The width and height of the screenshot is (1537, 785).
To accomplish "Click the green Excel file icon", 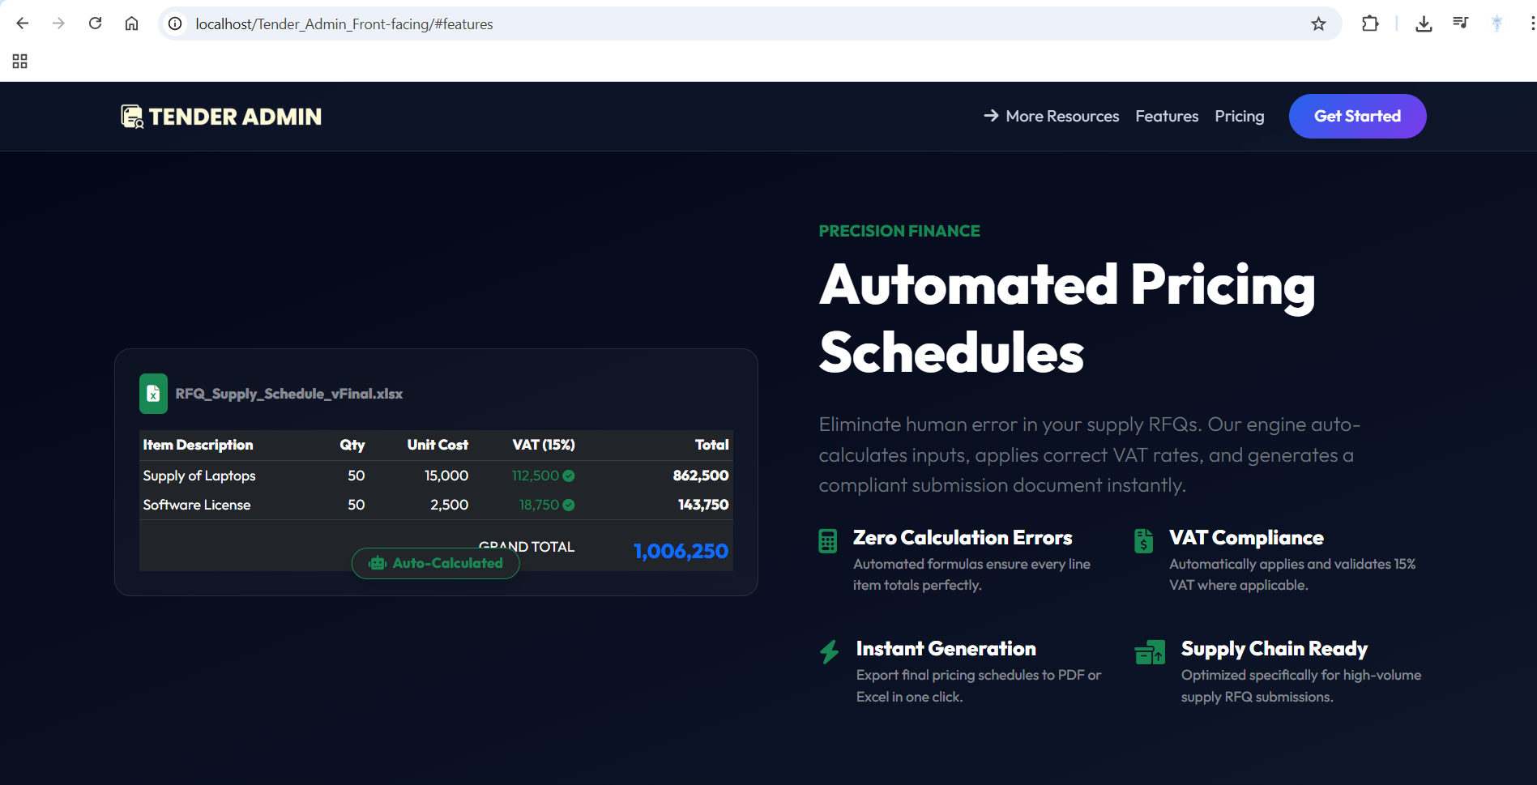I will pos(153,394).
